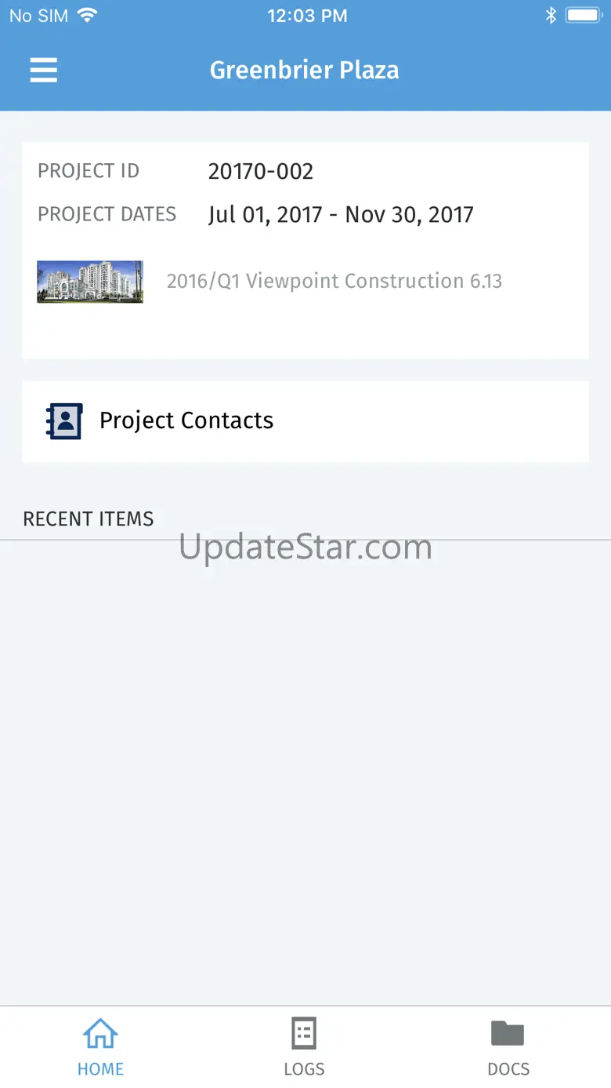Open the Logs list icon
Viewport: 611px width, 1088px height.
(x=304, y=1034)
